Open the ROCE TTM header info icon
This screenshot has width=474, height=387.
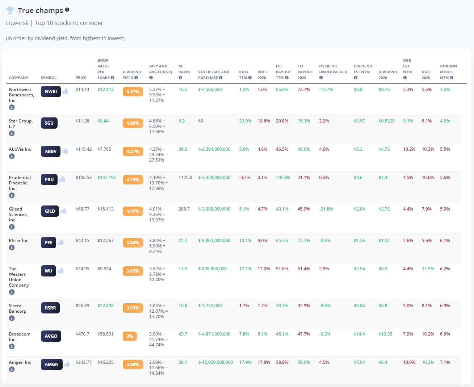[250, 78]
